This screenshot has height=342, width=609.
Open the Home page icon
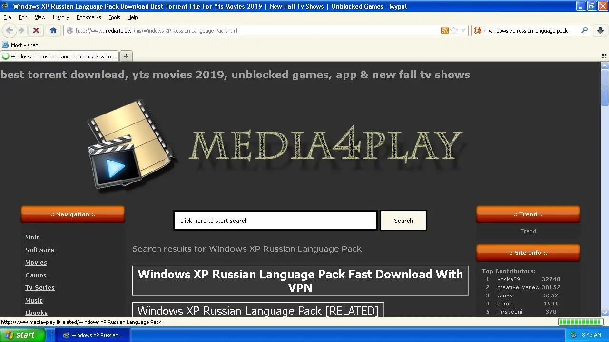[x=53, y=30]
